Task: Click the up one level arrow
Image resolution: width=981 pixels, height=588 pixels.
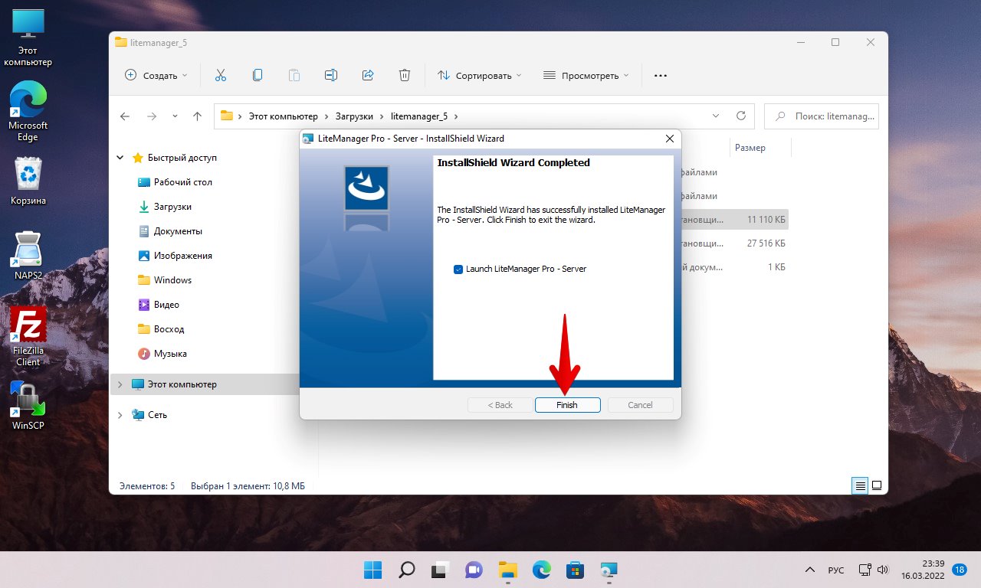Action: [x=198, y=116]
